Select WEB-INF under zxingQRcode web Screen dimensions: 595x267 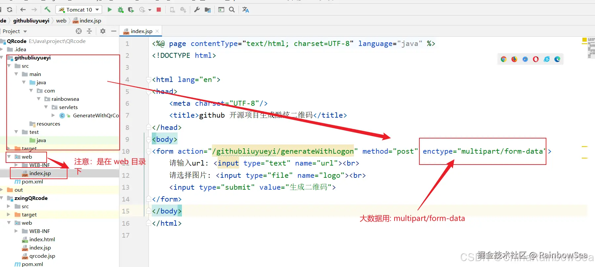40,231
